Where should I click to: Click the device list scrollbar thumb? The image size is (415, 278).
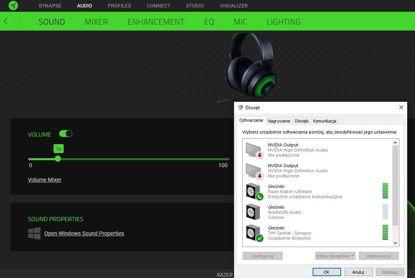coord(395,186)
